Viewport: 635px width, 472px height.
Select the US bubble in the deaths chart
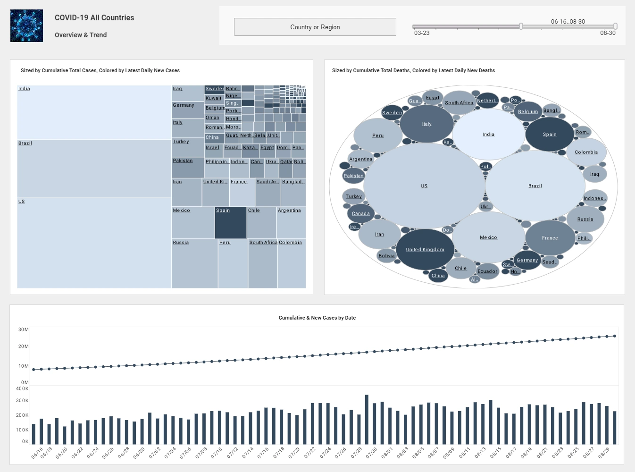coord(423,185)
